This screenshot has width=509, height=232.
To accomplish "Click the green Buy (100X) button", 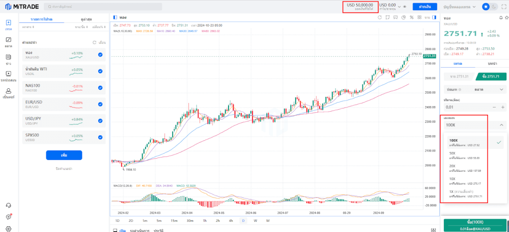I will coord(475,225).
